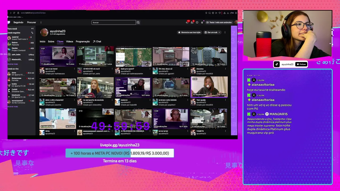This screenshot has height=191, width=340.
Task: Open options for clip 'abre o olho shaseriol!'
Action: click(75, 100)
